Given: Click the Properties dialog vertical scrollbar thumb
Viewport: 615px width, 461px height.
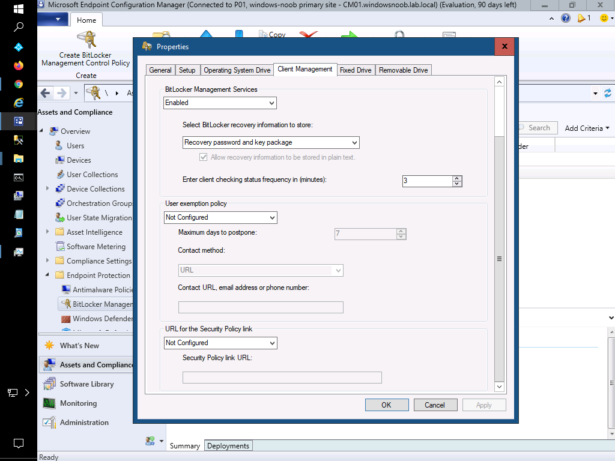Looking at the screenshot, I should pyautogui.click(x=499, y=259).
